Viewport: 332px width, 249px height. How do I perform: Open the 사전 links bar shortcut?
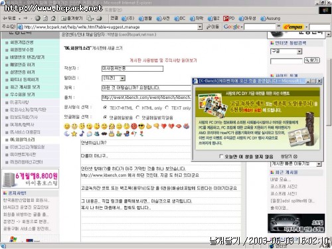pos(163,19)
